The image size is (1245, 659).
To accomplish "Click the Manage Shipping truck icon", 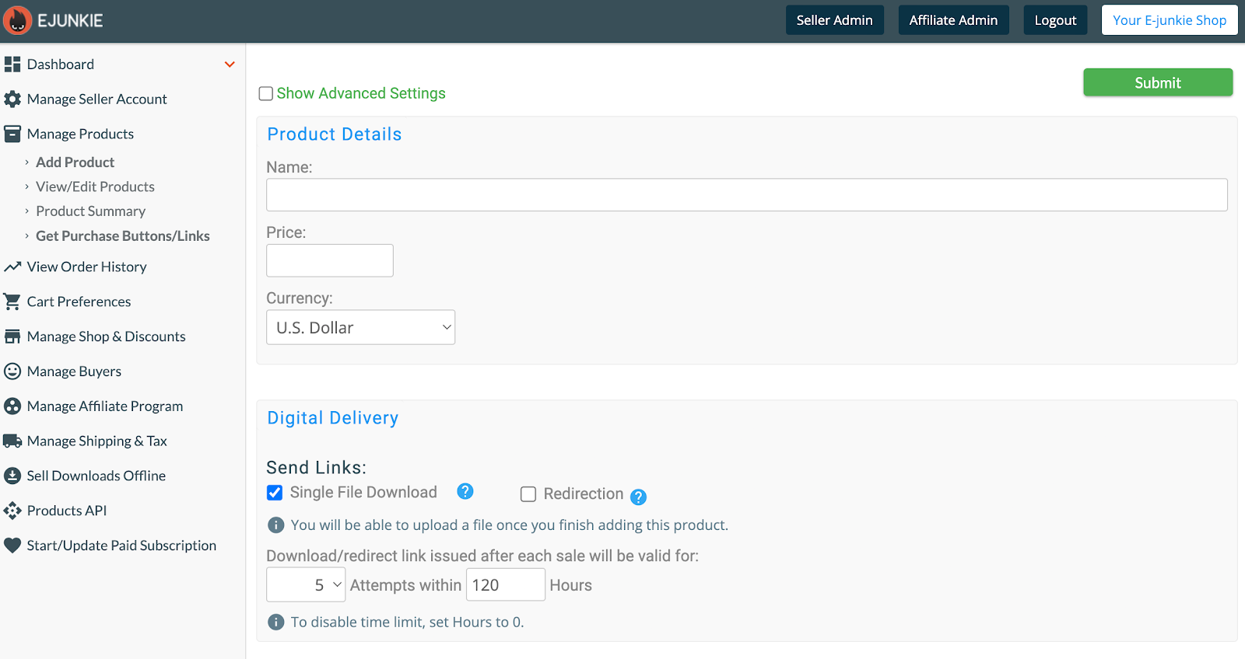I will point(12,441).
